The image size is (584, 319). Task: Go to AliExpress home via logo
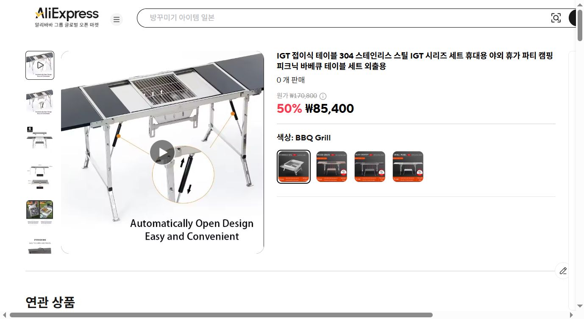point(67,17)
